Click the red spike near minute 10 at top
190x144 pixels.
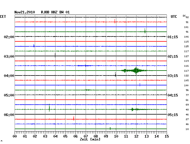[x=115, y=21]
